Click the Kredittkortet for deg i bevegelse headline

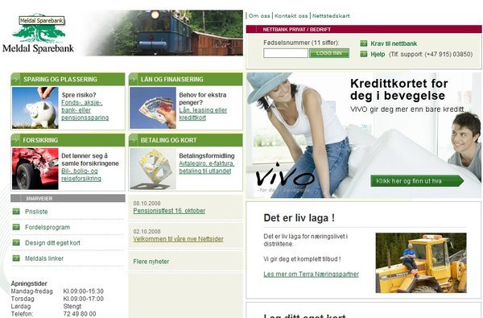point(399,89)
